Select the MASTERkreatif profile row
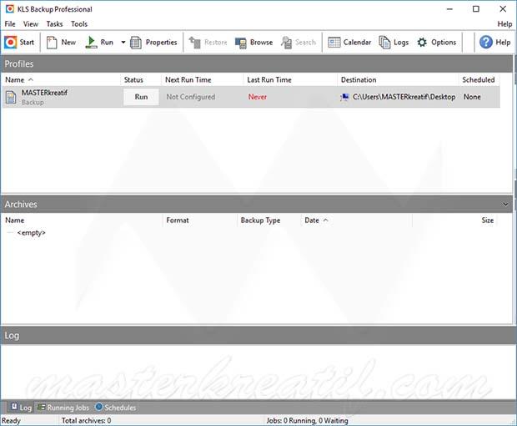517x426 pixels. (x=251, y=97)
